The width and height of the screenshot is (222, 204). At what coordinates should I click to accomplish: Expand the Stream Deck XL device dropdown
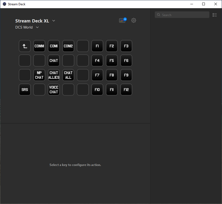coord(54,21)
